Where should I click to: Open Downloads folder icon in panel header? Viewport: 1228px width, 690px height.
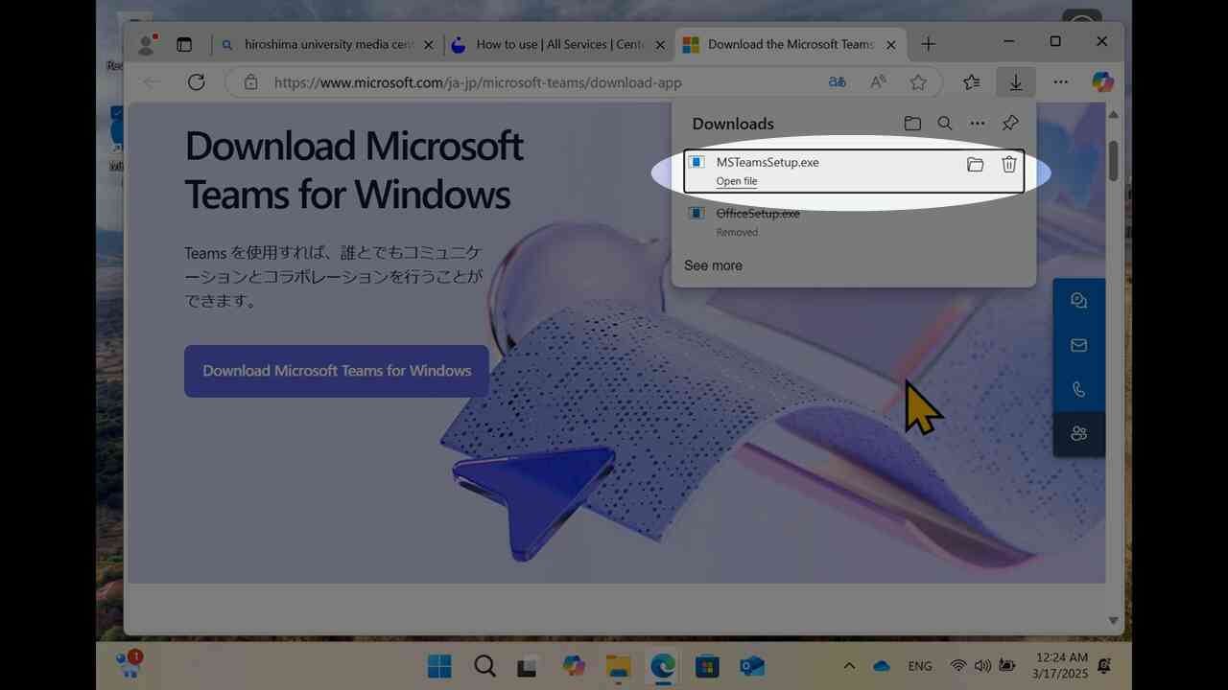point(912,124)
